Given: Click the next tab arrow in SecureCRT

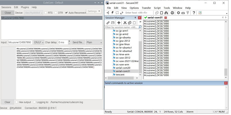Looking at the screenshot, I should click(x=226, y=17).
